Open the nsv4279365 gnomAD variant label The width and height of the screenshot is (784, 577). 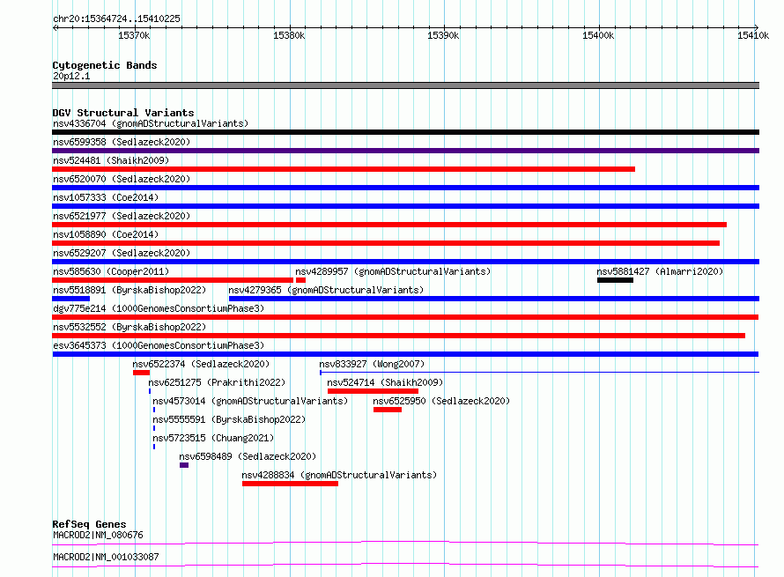326,290
